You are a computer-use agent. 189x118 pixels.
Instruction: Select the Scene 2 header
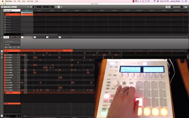[40, 11]
